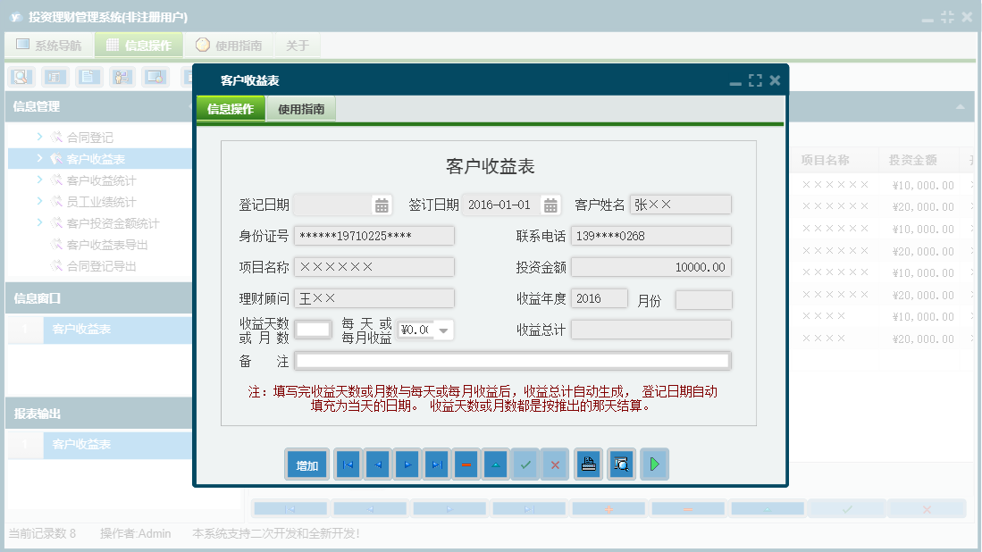Switch to the 系统导航 tab
Image resolution: width=982 pixels, height=552 pixels.
pos(48,44)
